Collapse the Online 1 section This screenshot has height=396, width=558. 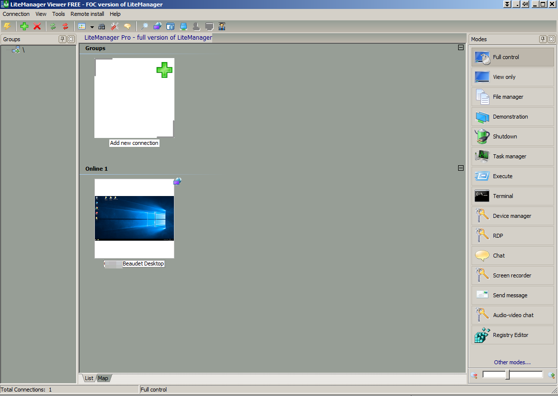[x=461, y=168]
